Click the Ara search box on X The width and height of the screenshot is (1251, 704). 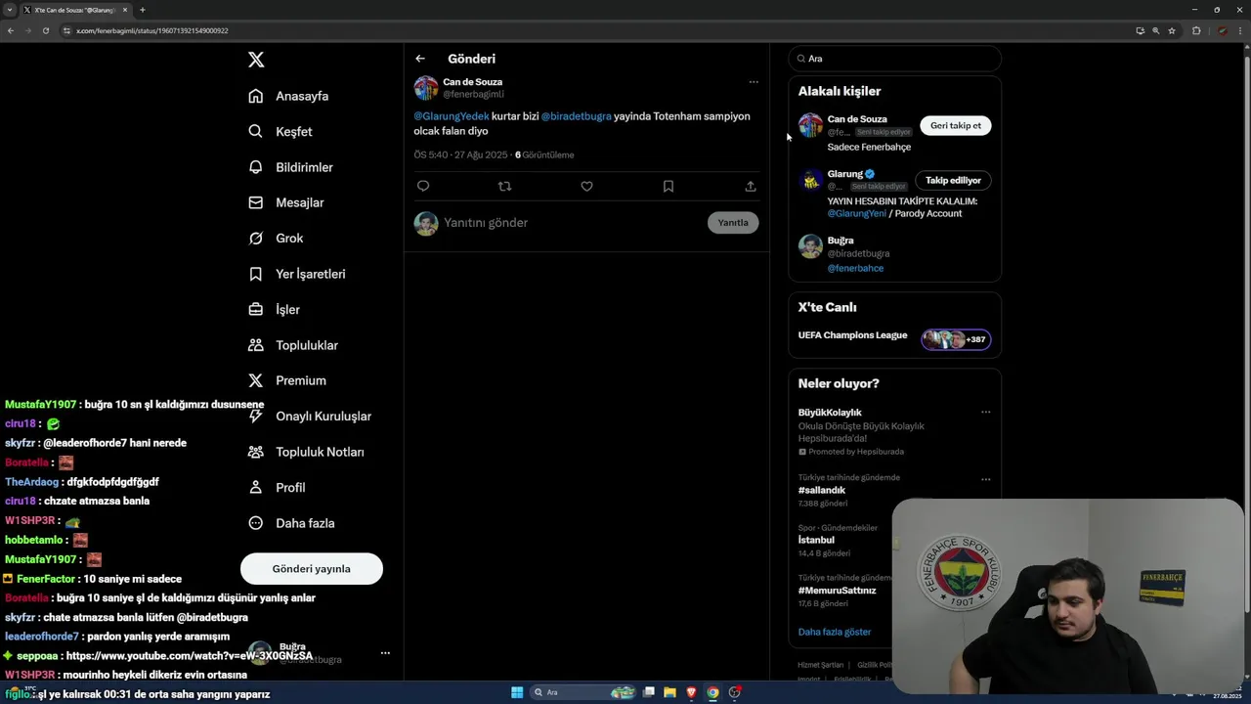[895, 59]
